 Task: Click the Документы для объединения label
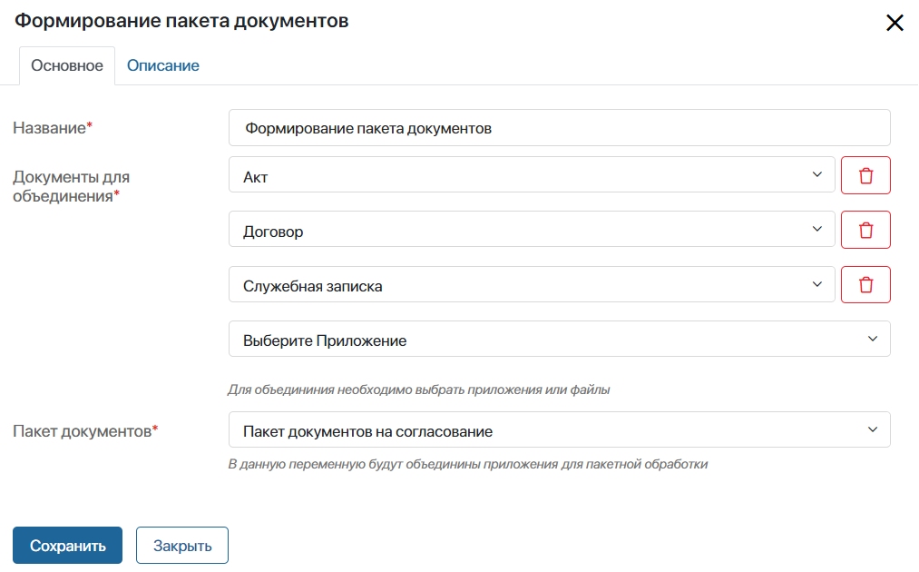[72, 186]
